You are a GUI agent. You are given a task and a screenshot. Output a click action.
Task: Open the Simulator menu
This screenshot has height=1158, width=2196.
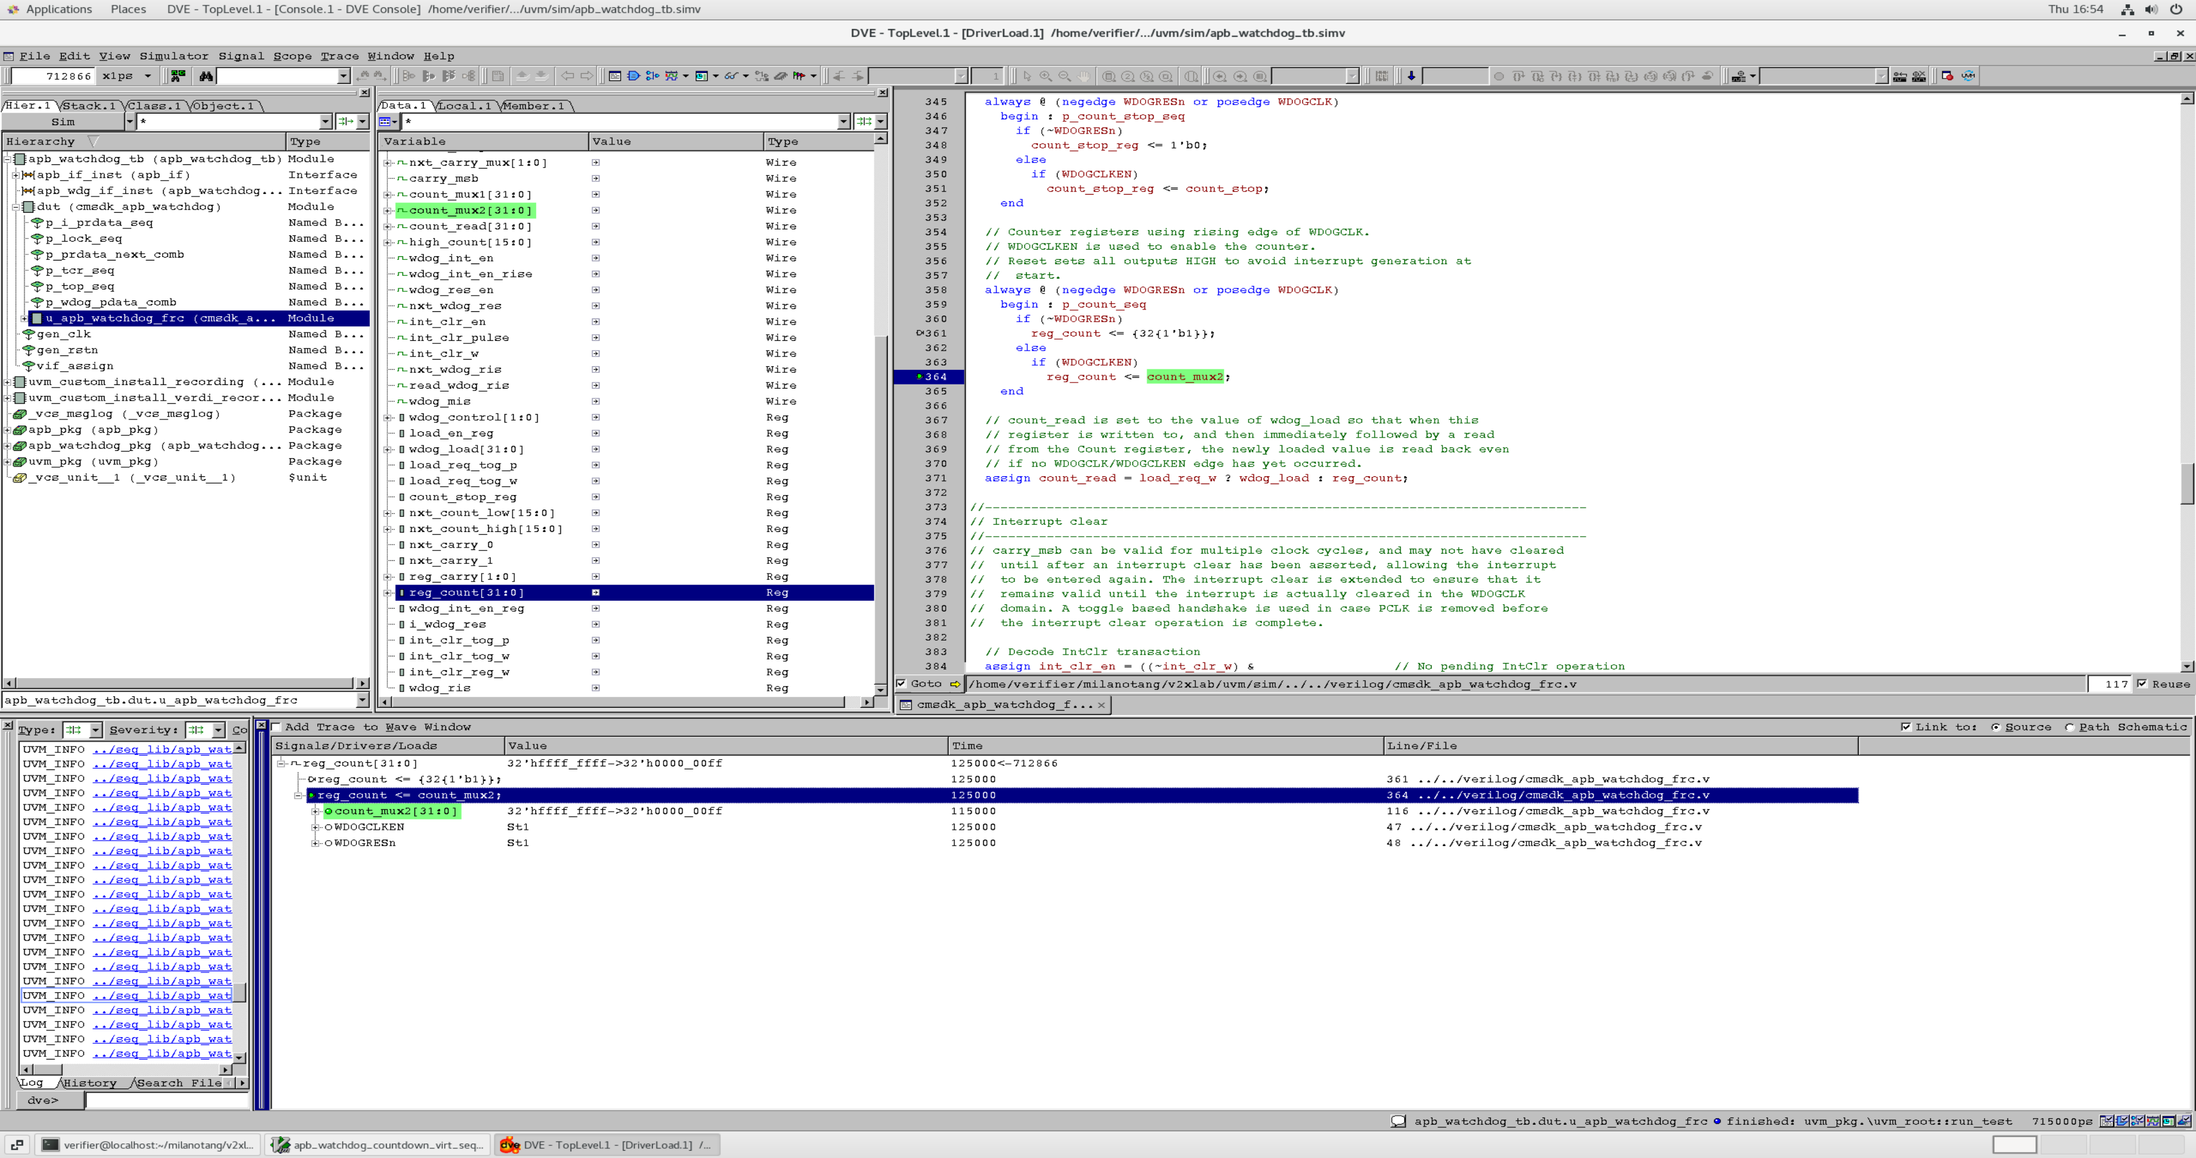click(x=173, y=56)
